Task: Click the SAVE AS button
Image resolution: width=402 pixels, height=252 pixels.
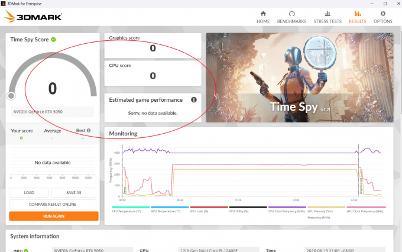Action: pyautogui.click(x=74, y=192)
